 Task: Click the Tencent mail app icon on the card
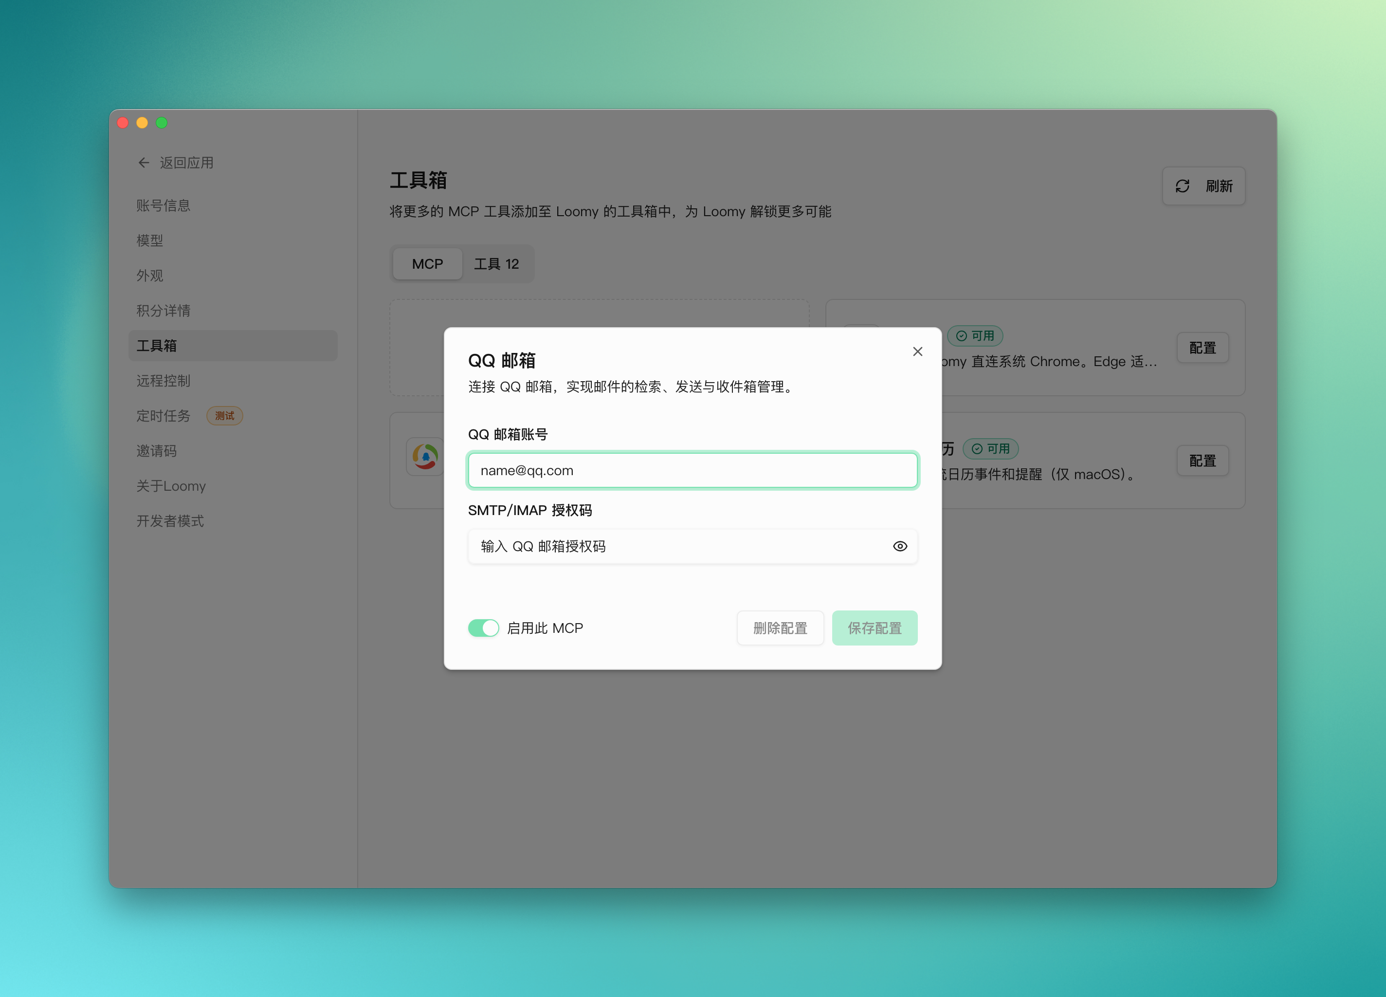pyautogui.click(x=425, y=457)
